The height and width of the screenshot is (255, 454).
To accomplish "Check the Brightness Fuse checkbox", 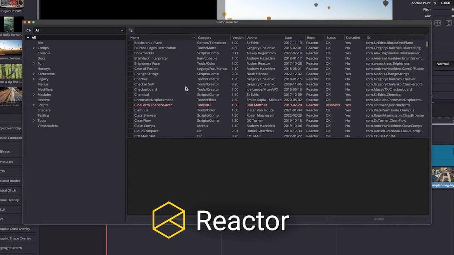I will coord(131,63).
